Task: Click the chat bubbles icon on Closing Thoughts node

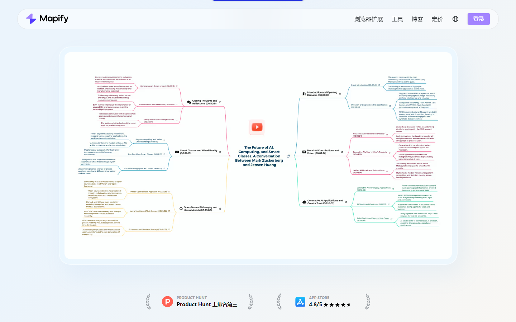Action: tap(189, 102)
